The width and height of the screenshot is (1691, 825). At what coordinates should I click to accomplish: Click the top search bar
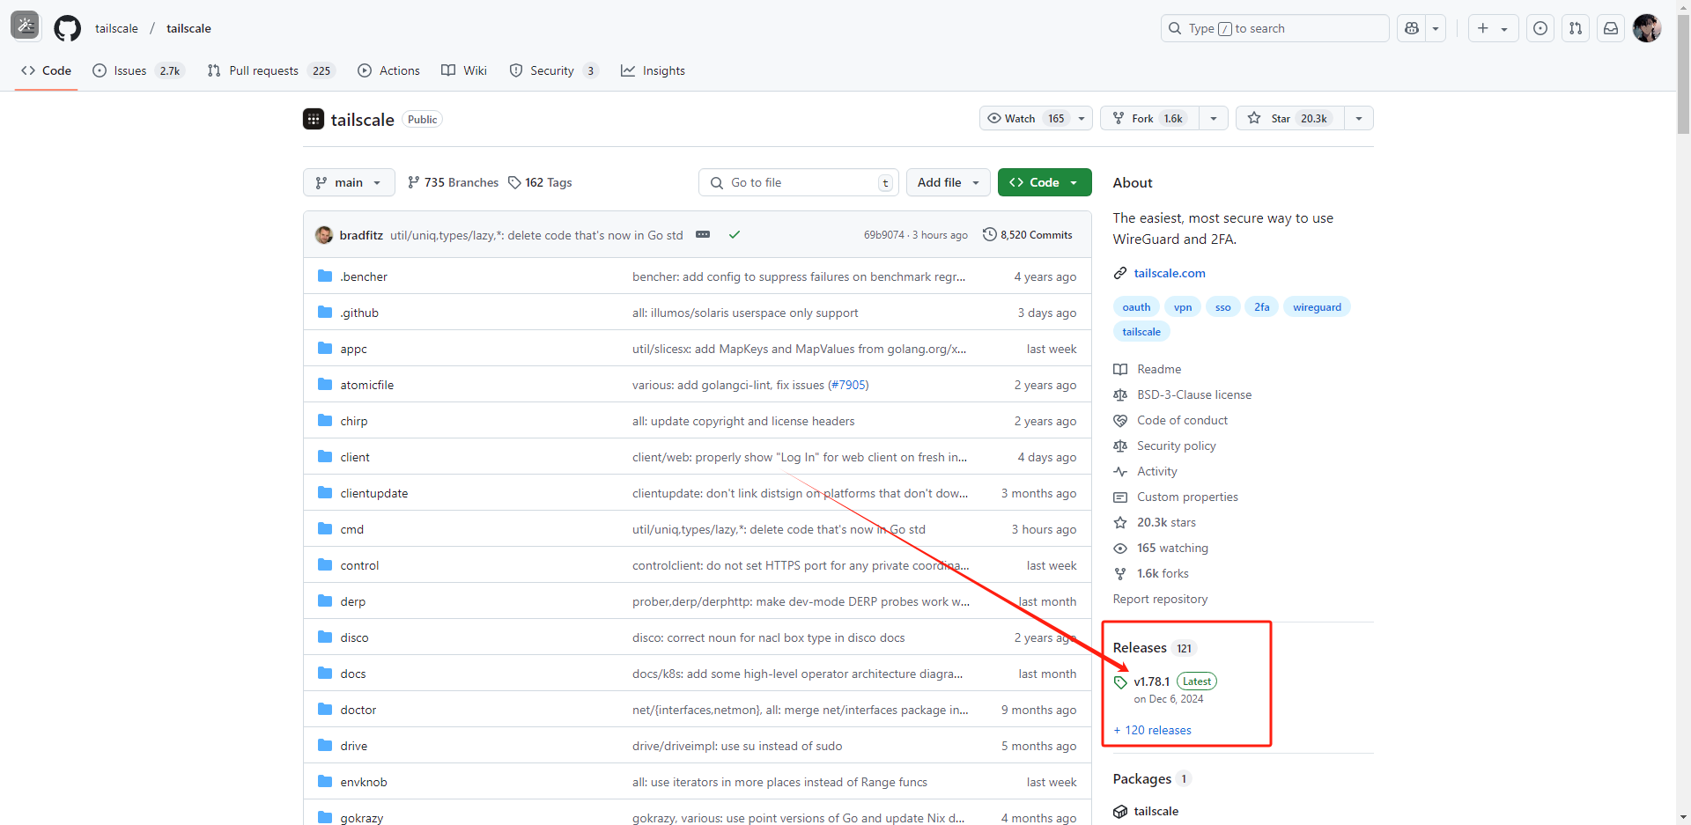click(1274, 28)
